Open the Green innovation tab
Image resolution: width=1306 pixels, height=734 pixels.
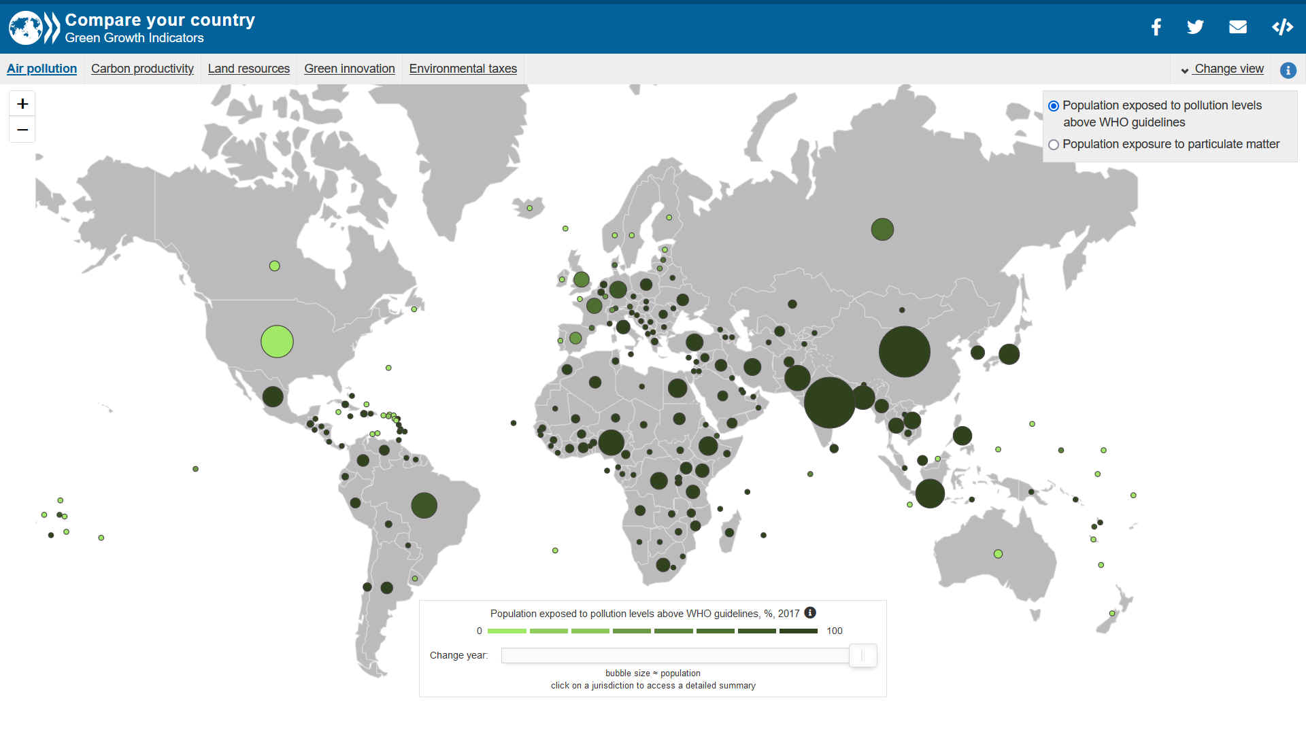coord(348,68)
